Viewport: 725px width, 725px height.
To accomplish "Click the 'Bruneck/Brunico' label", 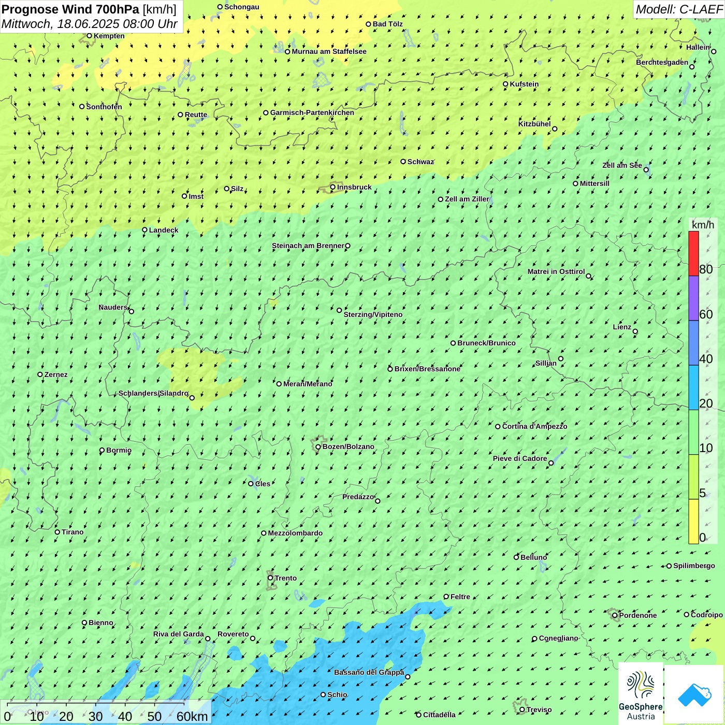I will [x=486, y=343].
